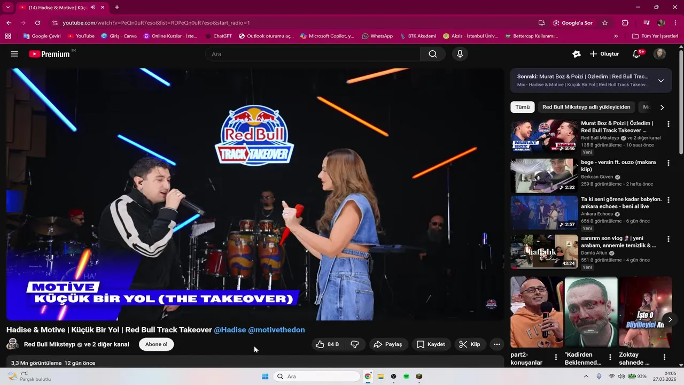
Task: Open BTK Akademi bookmark
Action: tap(418, 36)
